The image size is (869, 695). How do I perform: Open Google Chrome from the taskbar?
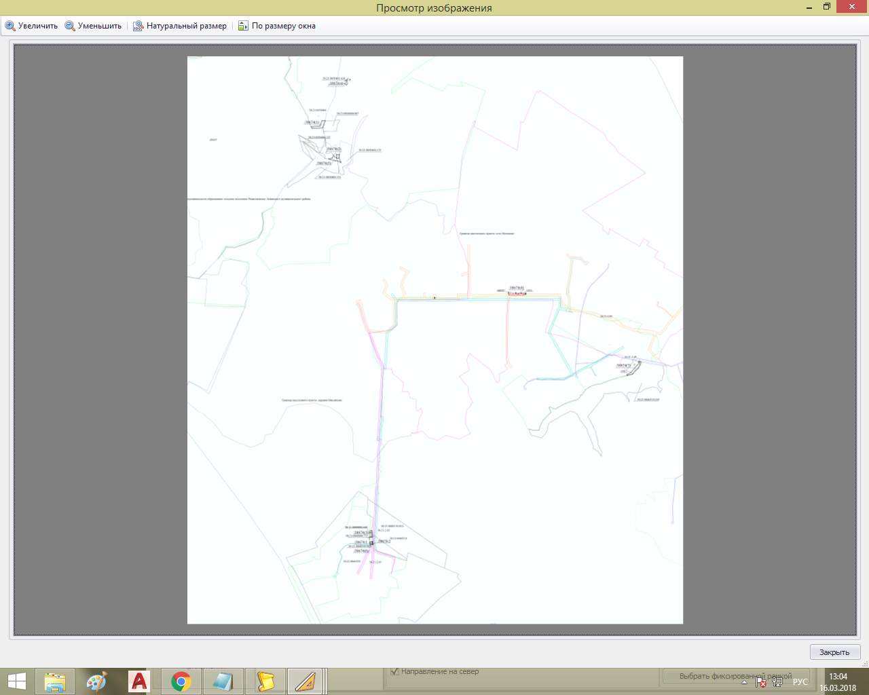coord(181,681)
